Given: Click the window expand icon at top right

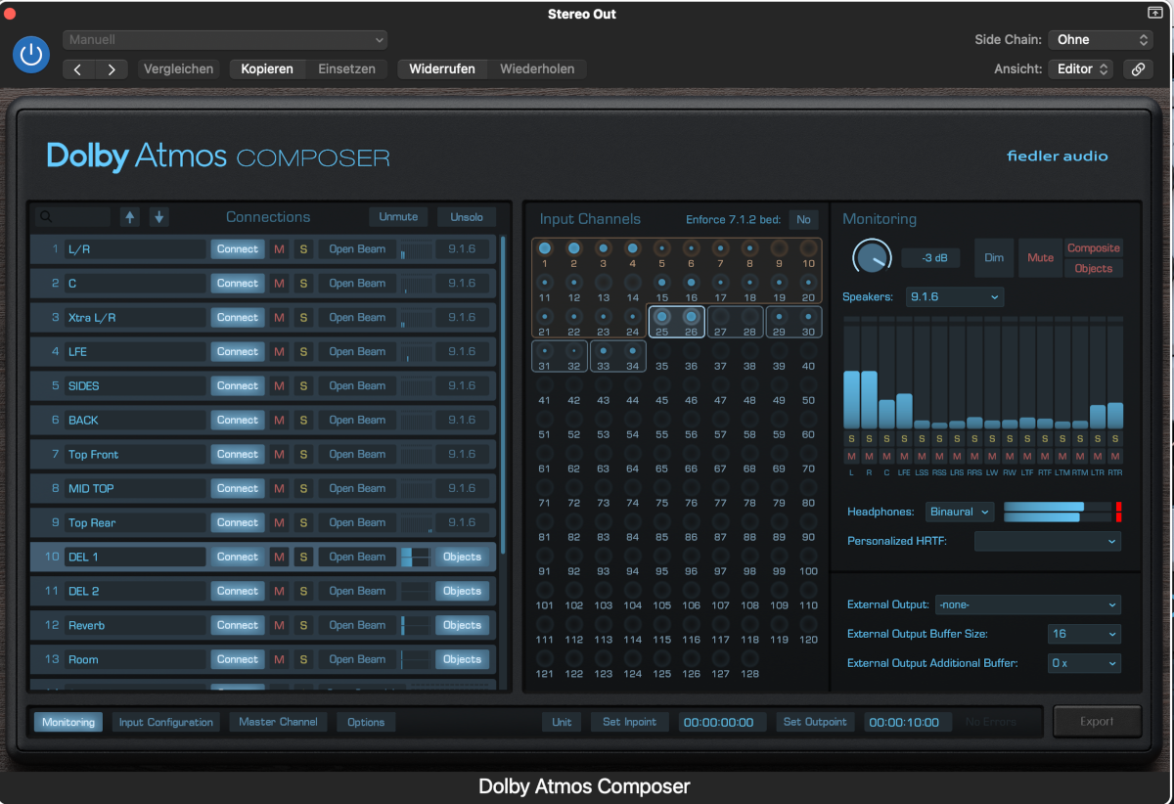Looking at the screenshot, I should coord(1154,13).
